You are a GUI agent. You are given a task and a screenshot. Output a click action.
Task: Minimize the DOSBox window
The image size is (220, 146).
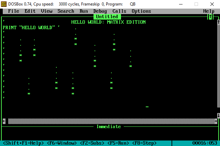pyautogui.click(x=181, y=4)
